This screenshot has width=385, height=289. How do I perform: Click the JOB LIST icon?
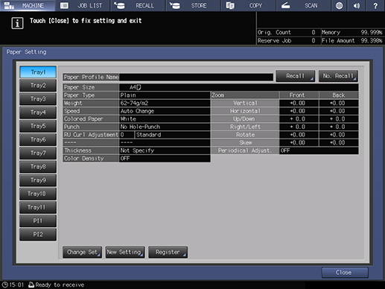pyautogui.click(x=64, y=5)
